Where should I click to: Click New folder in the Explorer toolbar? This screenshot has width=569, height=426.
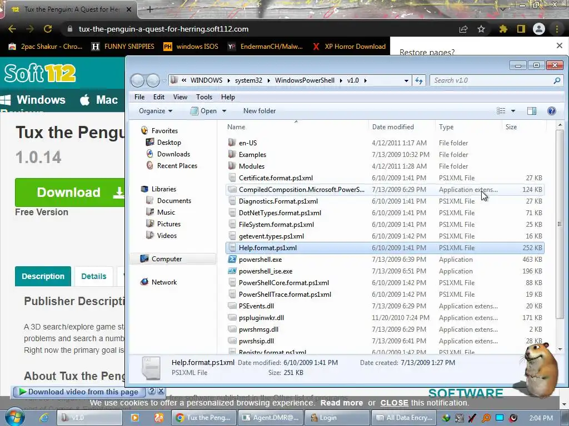(259, 111)
